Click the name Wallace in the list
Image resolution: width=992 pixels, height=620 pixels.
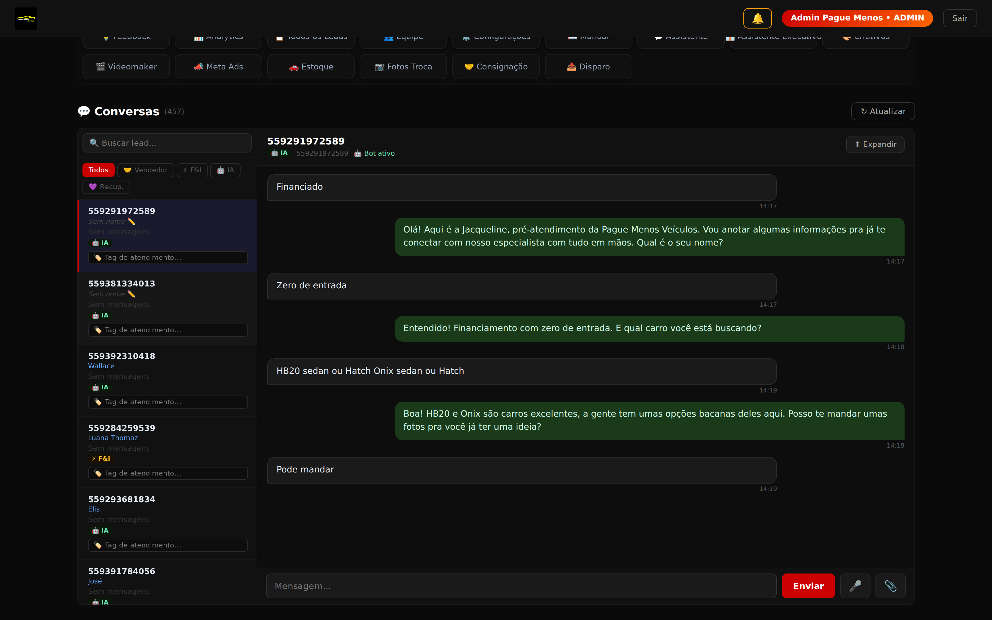101,366
